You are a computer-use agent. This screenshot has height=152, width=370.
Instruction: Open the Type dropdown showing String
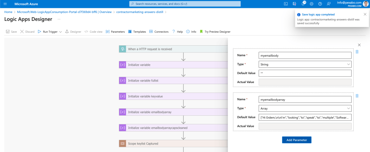coord(305,64)
